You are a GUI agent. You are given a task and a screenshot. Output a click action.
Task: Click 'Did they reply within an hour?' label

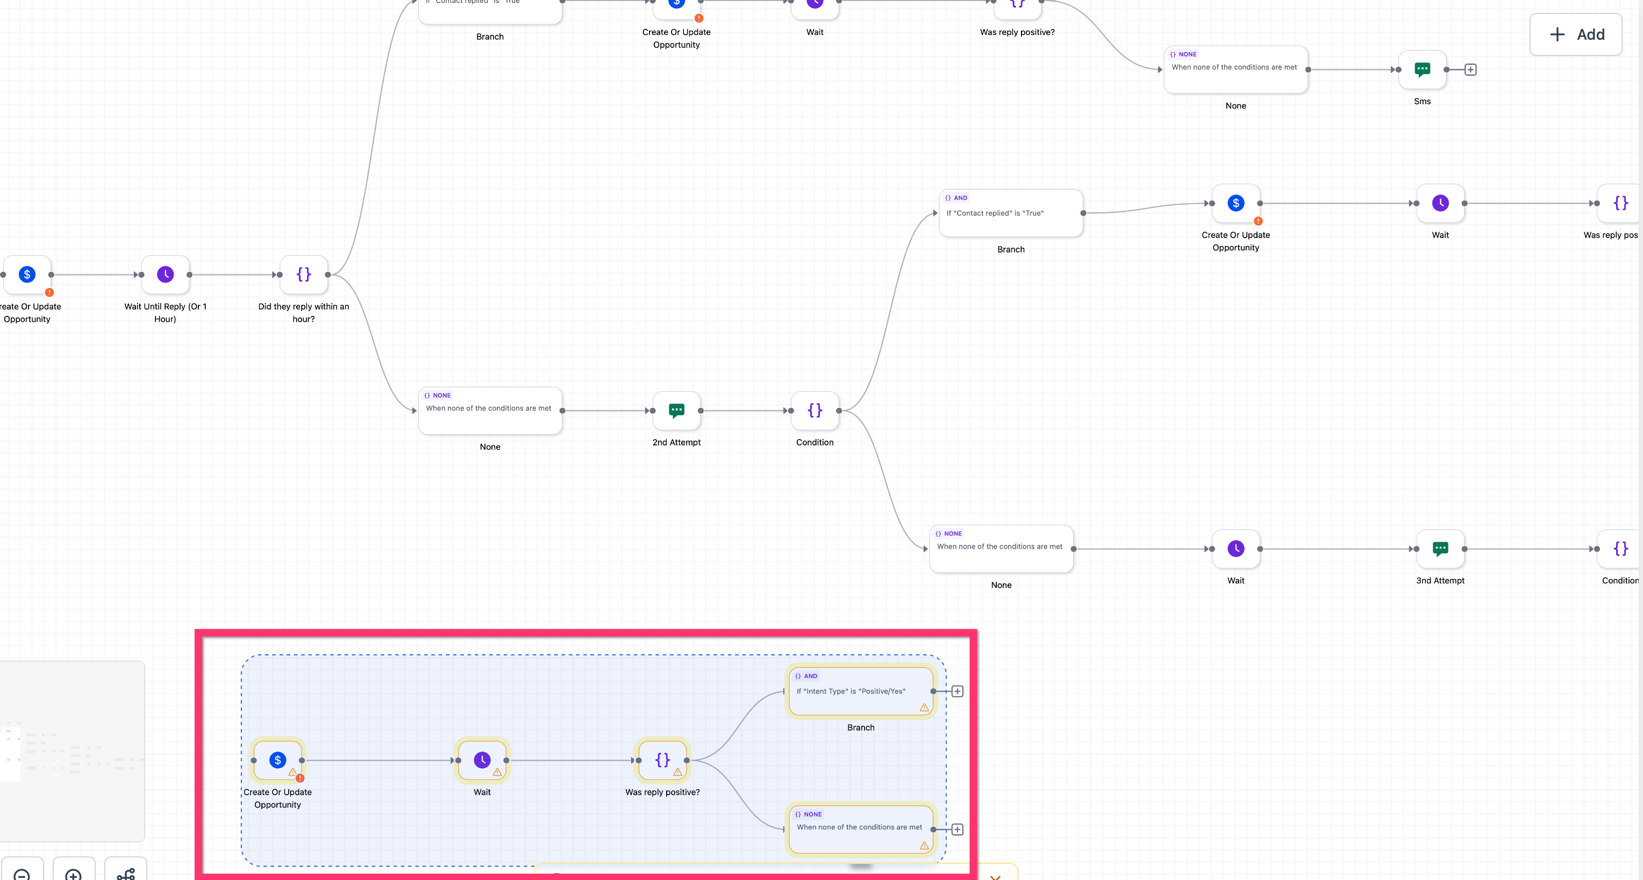point(304,313)
